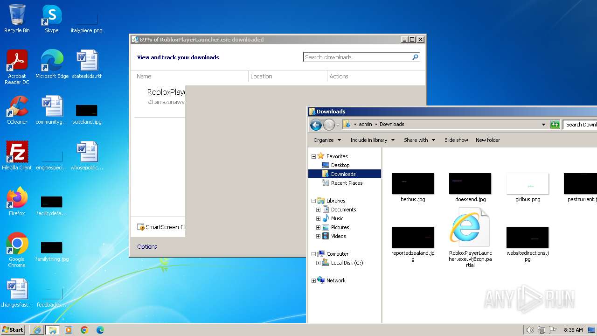Open Acrobat Reader DC shortcut
Screen dimensions: 597x336
click(x=17, y=67)
